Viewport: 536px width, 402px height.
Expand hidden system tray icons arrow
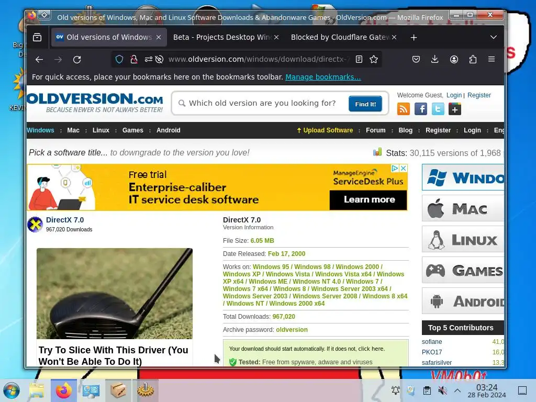[x=457, y=390]
